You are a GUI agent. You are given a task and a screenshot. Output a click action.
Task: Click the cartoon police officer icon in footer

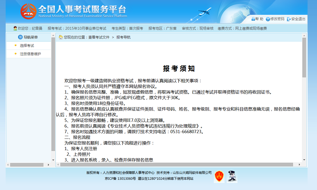point(232,177)
